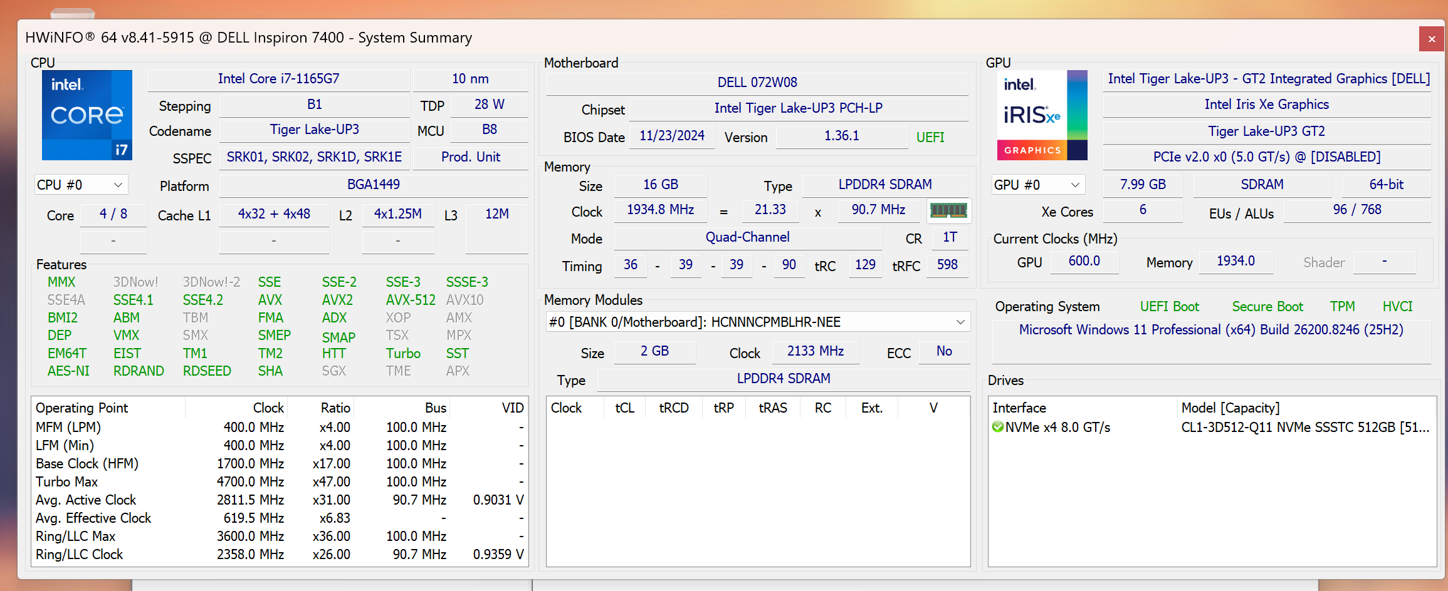Click the B1 stepping value
The image size is (1448, 591).
315,105
